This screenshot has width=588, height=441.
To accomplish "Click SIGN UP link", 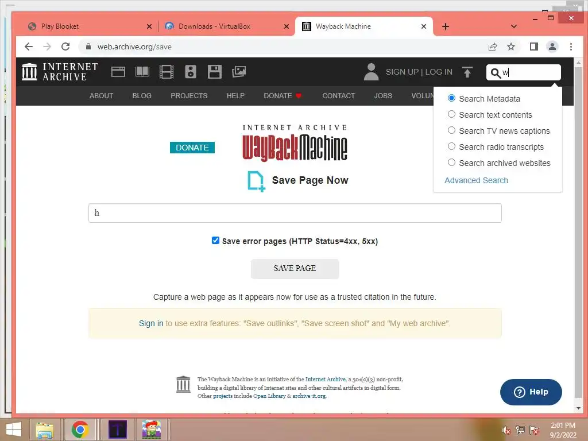I will click(x=402, y=72).
